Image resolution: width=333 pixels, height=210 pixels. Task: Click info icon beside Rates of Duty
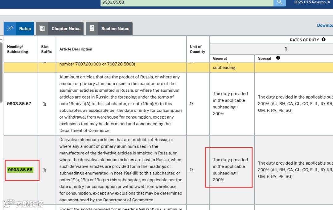(x=323, y=39)
